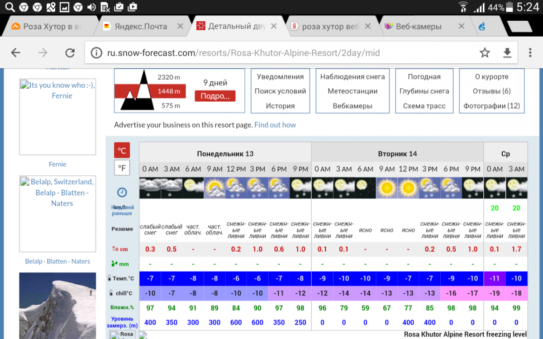Click the Belalp, Switzerland image placeholder
Viewport: 543px width, 339px height.
click(57, 214)
